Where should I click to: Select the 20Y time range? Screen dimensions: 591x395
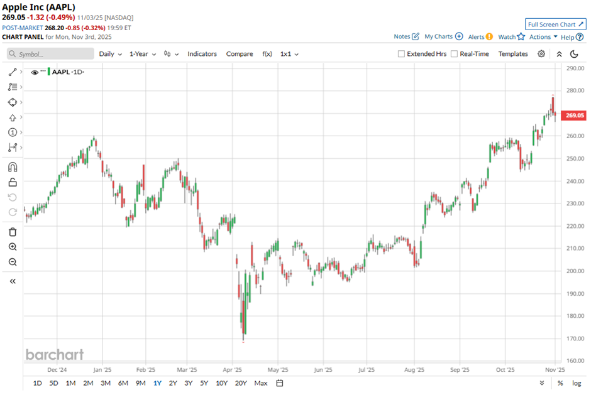click(x=241, y=383)
